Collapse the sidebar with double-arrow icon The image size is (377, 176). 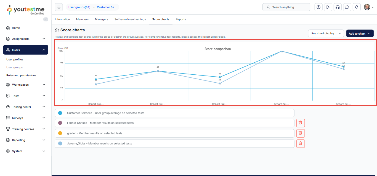coord(46,19)
